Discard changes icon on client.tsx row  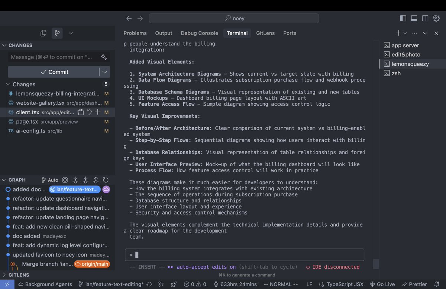tap(89, 112)
